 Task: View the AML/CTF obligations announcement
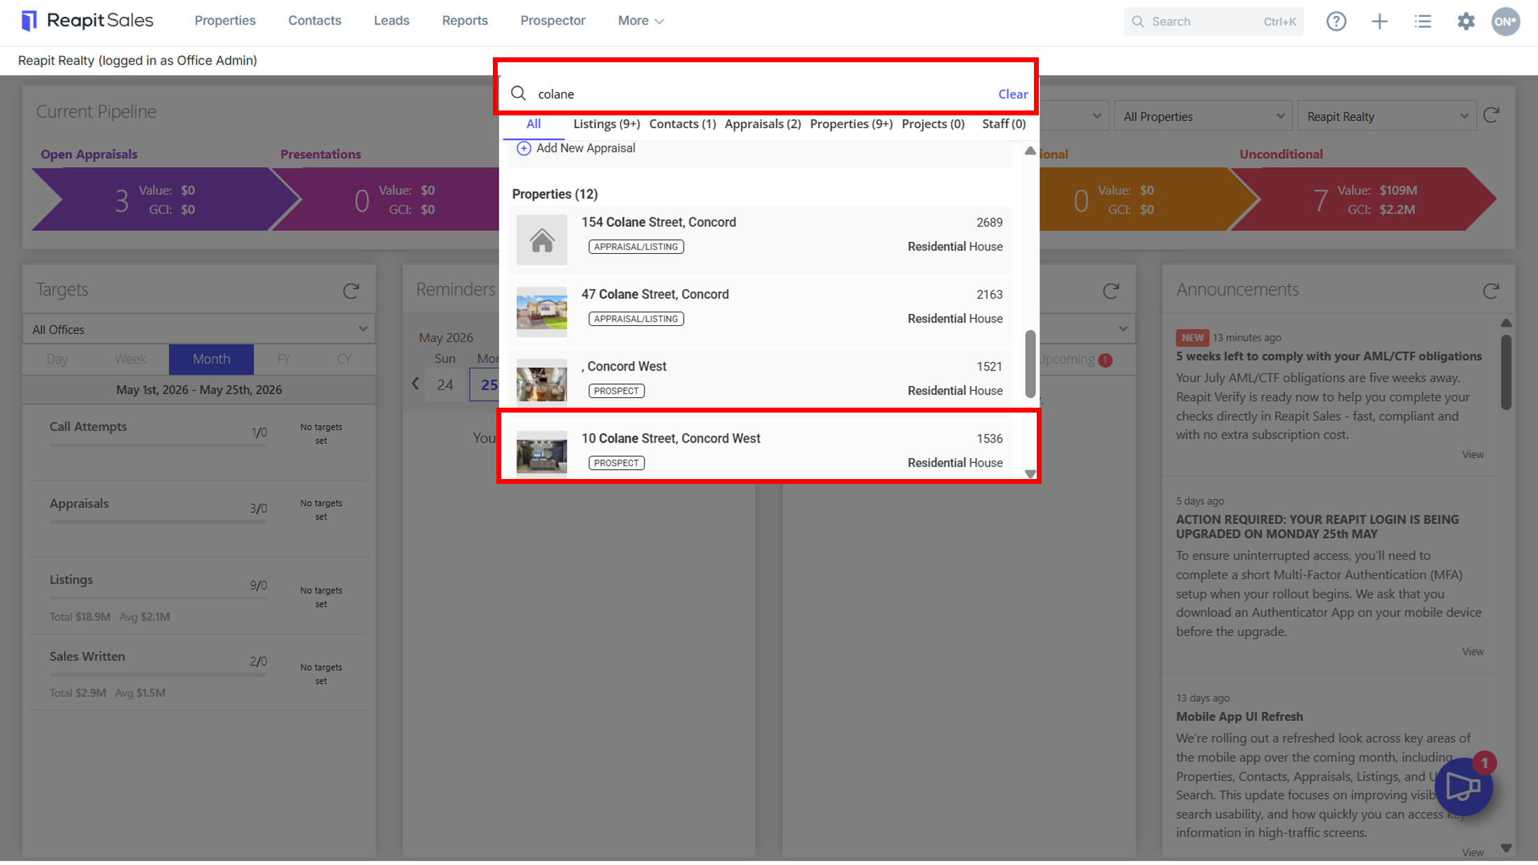tap(1472, 455)
